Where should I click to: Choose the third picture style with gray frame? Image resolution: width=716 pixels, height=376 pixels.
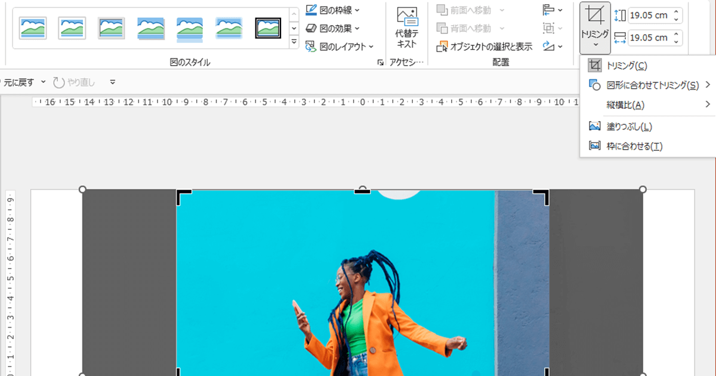(x=112, y=27)
